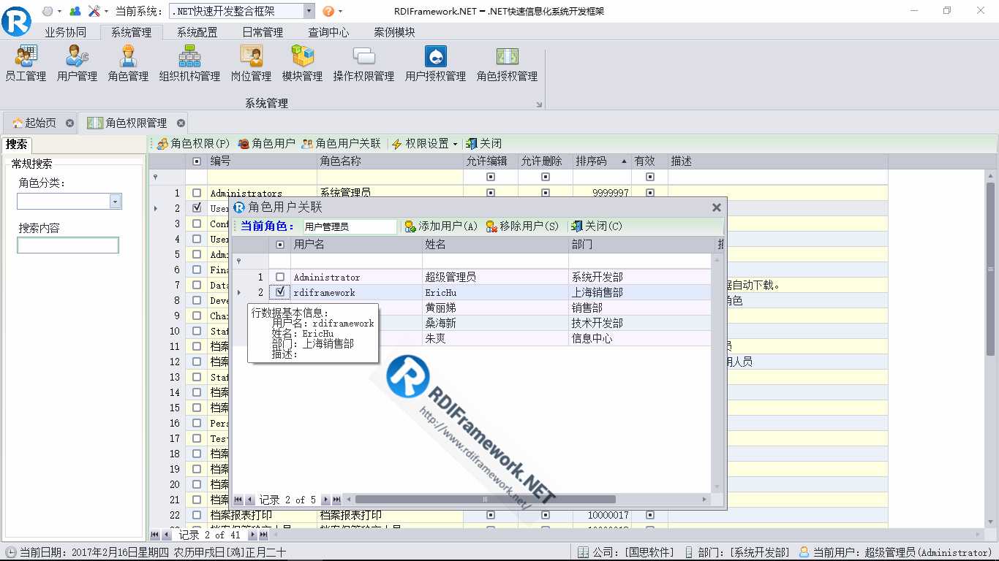
Task: Click the main grid vertical scrollbar up arrow
Action: click(991, 176)
